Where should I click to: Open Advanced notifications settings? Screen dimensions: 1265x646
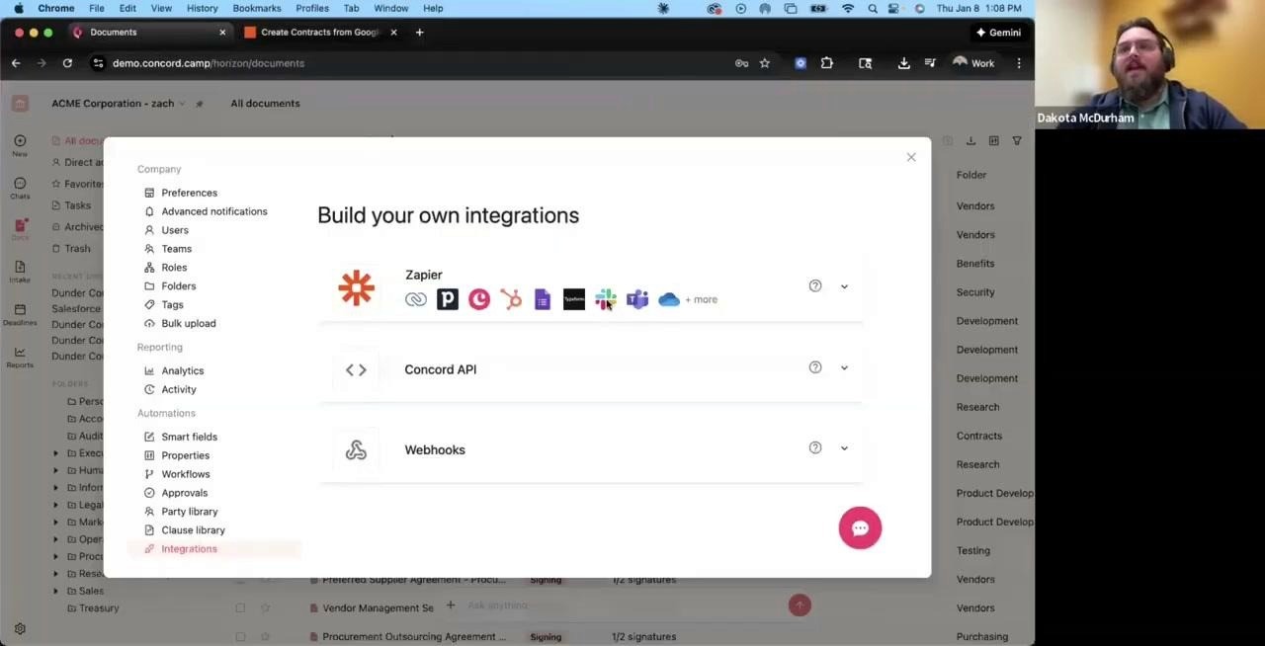(x=214, y=211)
